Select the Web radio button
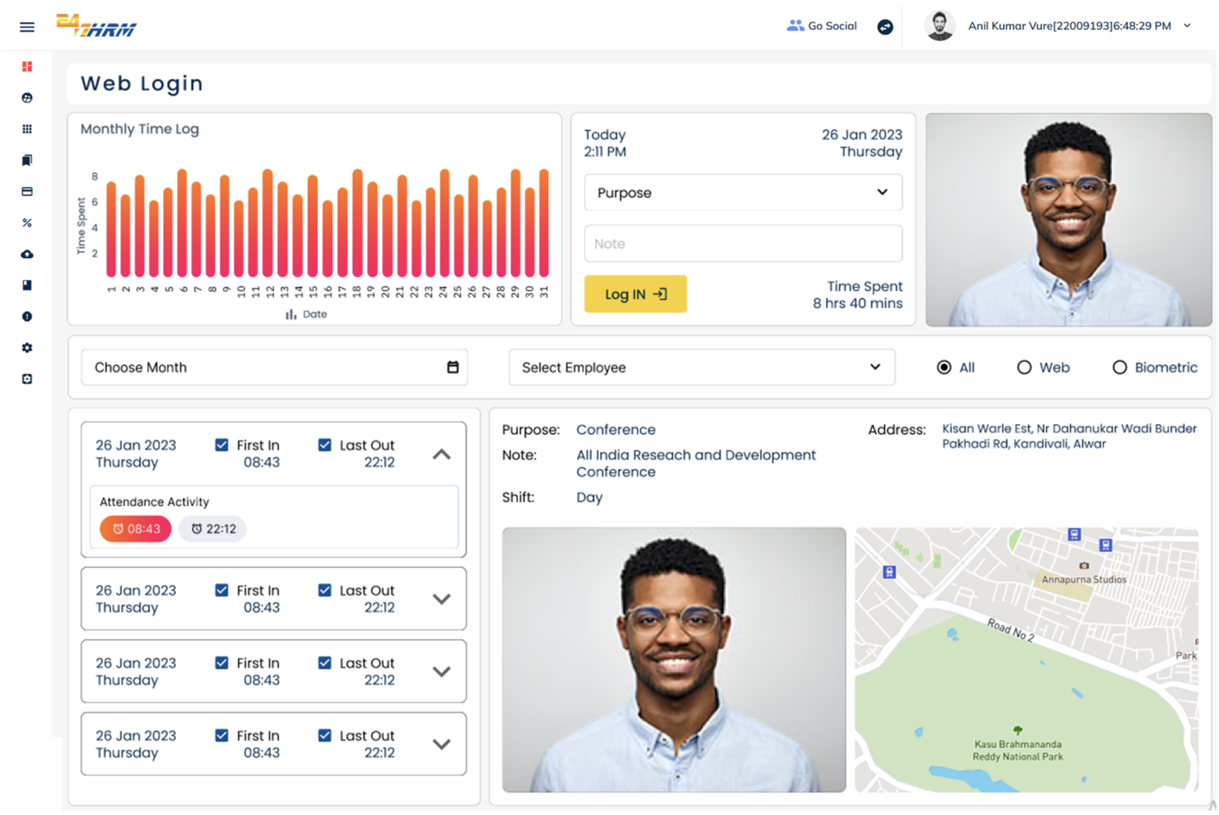This screenshot has width=1219, height=815. click(1023, 367)
